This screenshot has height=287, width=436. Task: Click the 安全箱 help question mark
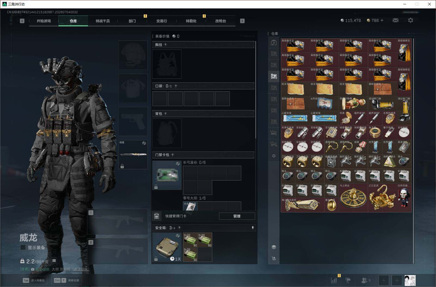pos(179,228)
